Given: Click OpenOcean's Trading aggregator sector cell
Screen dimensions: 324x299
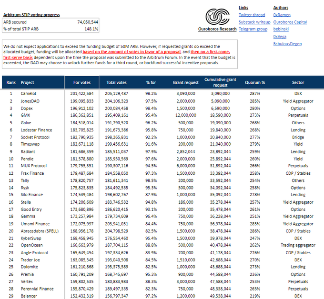Looking at the screenshot, I should pos(298,245).
